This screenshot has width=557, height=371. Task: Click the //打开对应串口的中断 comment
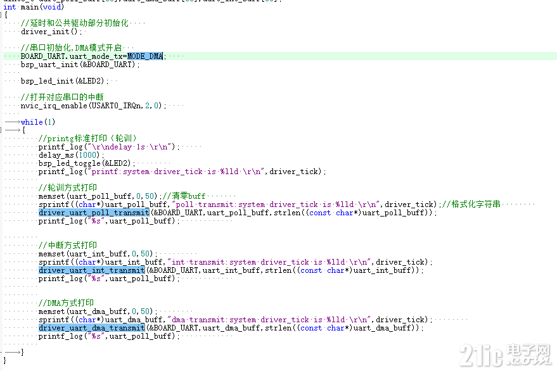[62, 97]
